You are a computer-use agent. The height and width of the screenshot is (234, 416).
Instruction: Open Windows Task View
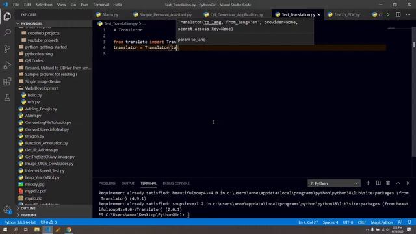[x=26, y=229]
